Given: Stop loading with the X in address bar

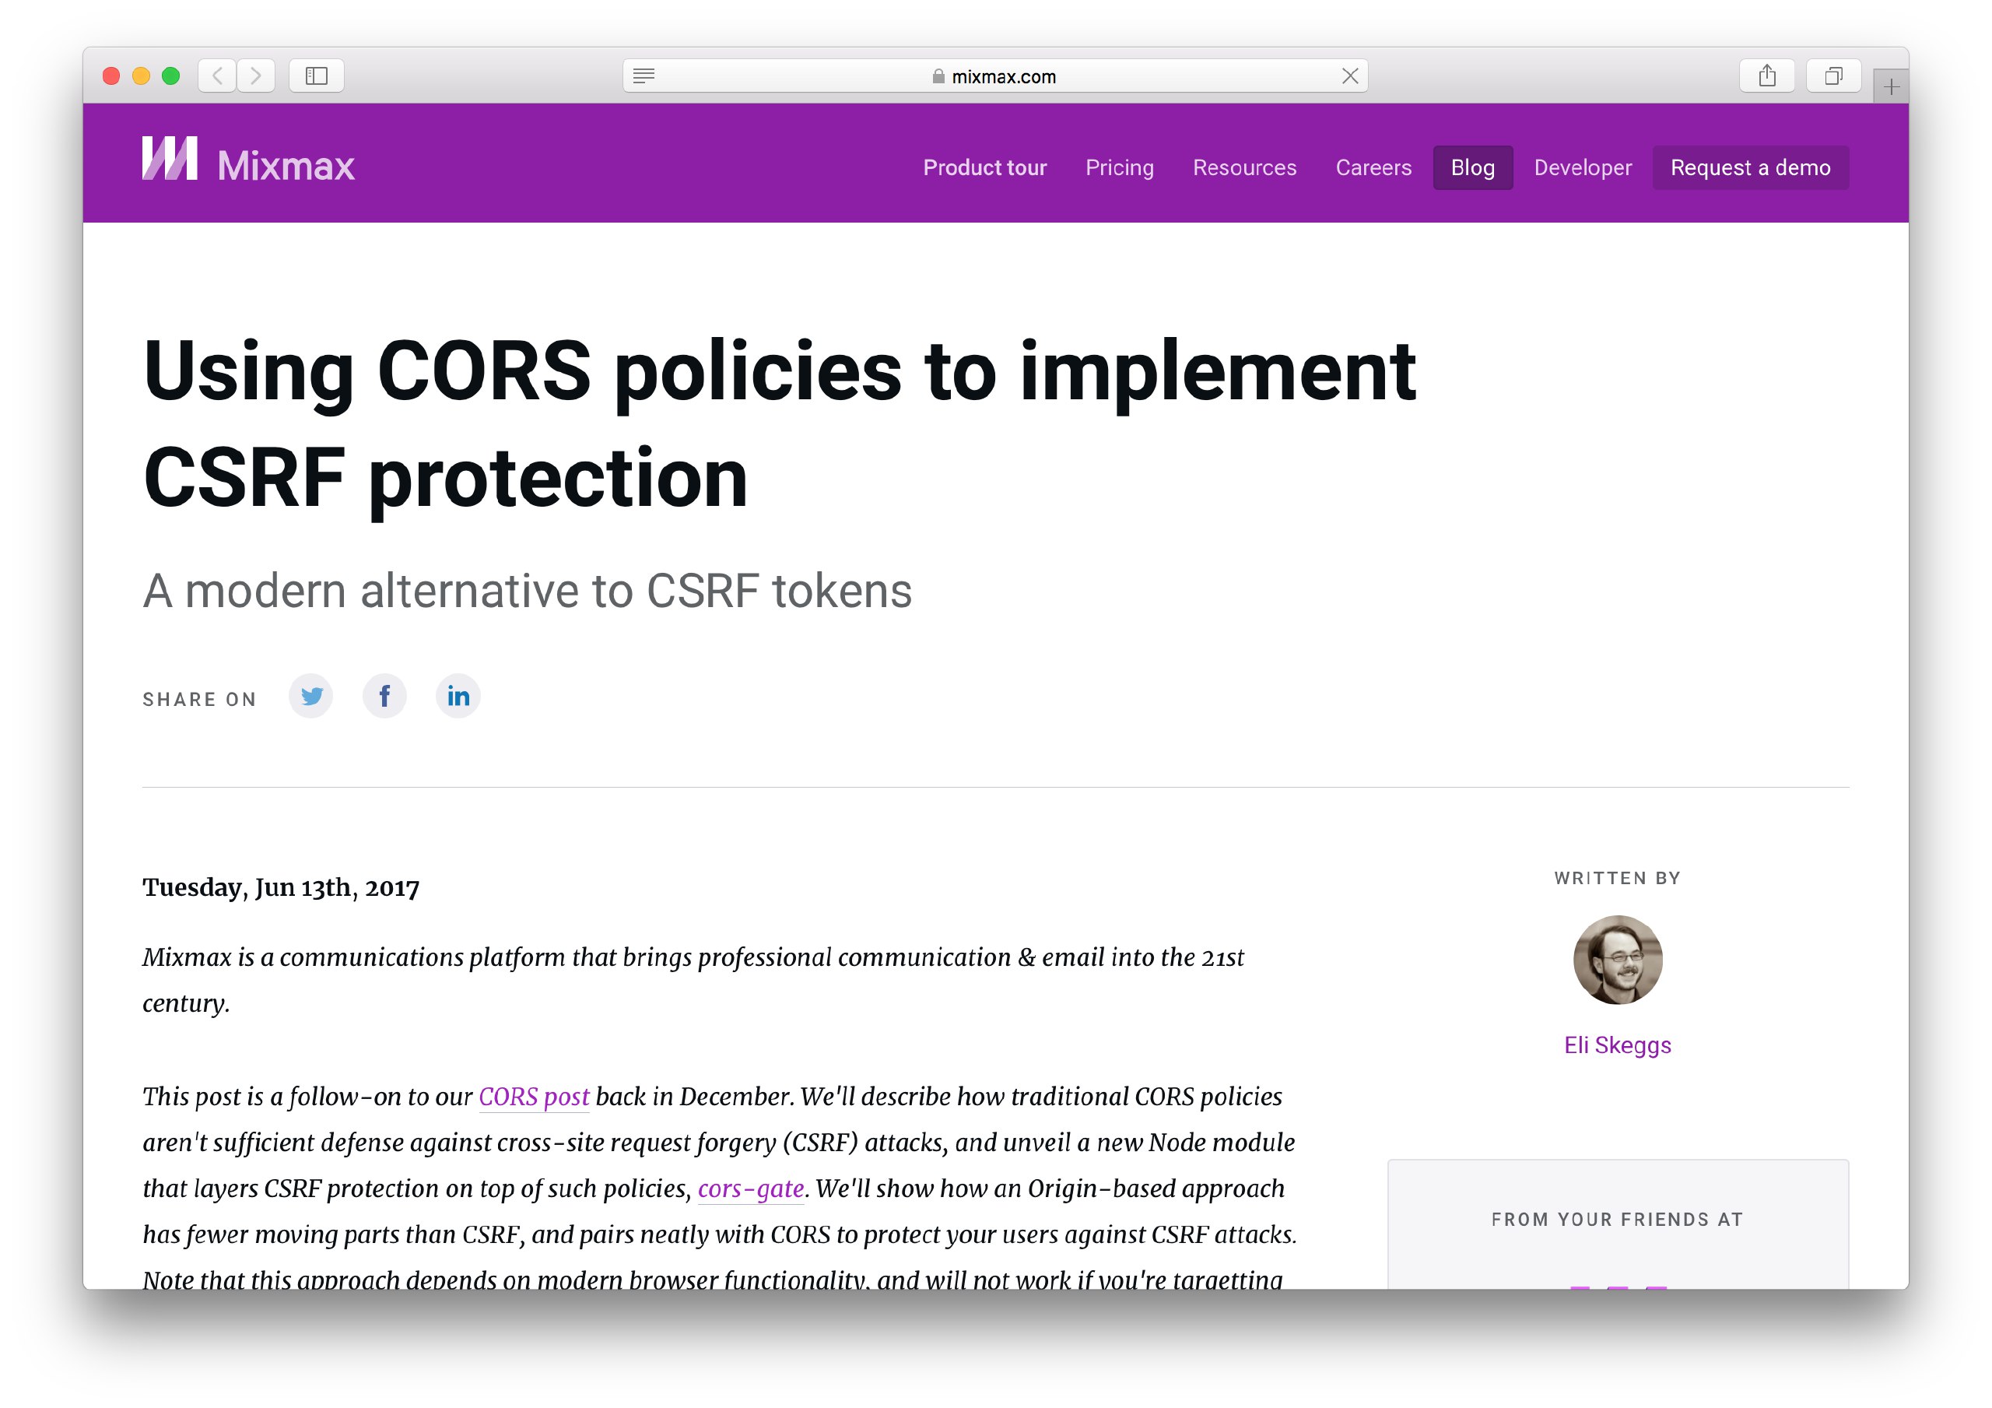Looking at the screenshot, I should [1350, 76].
